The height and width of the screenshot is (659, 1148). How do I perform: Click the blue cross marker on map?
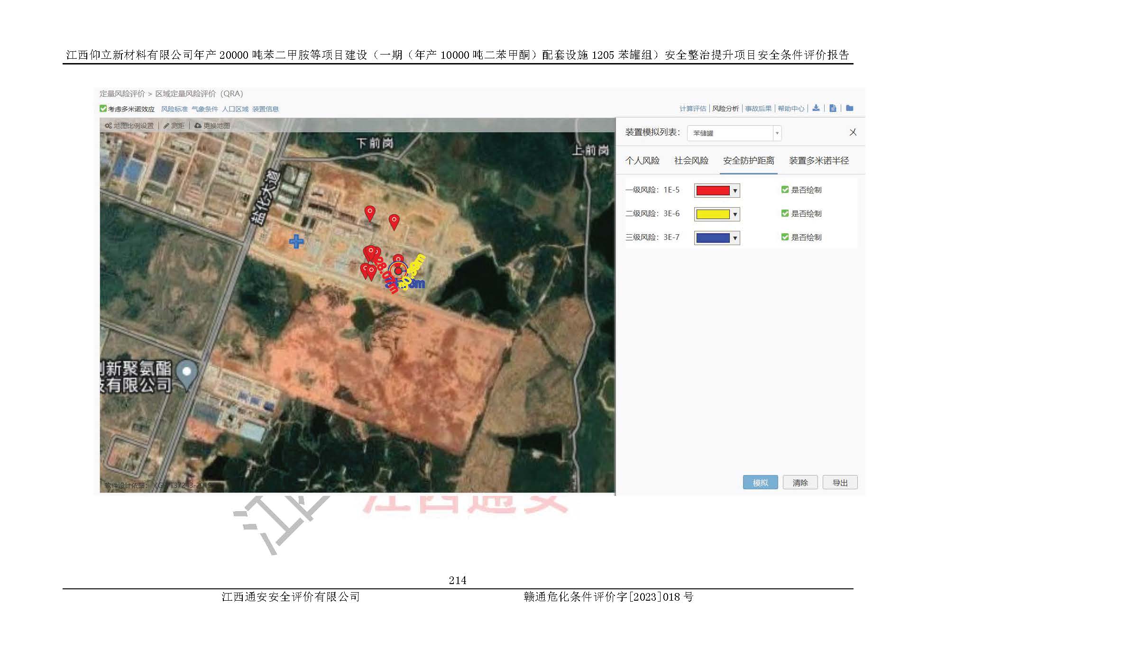tap(296, 241)
